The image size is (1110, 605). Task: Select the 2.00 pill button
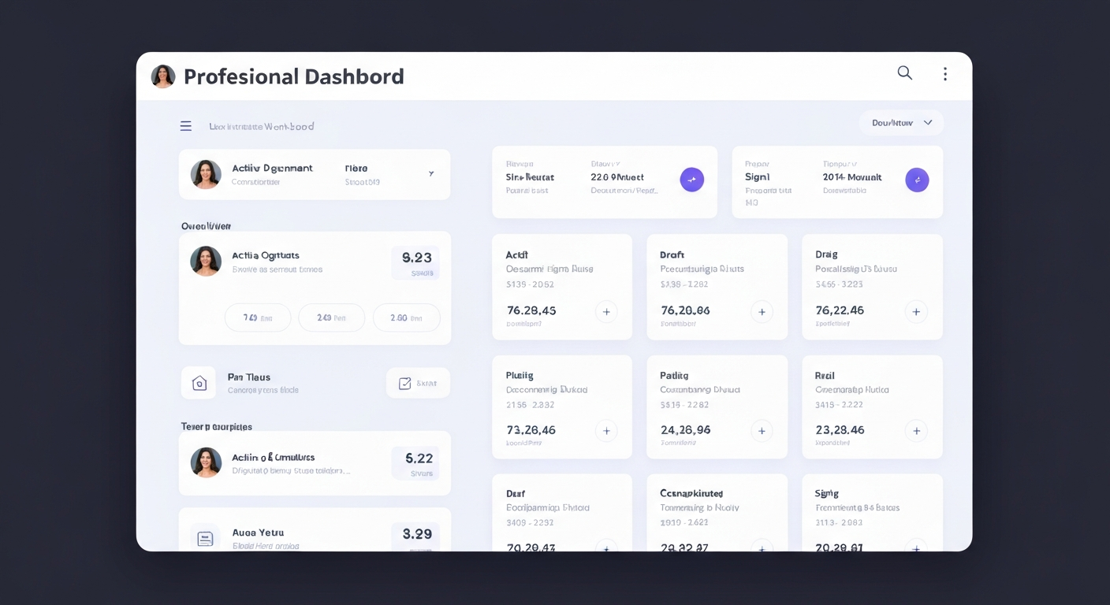(406, 318)
